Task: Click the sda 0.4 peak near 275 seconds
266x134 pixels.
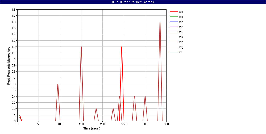Action: coord(134,96)
